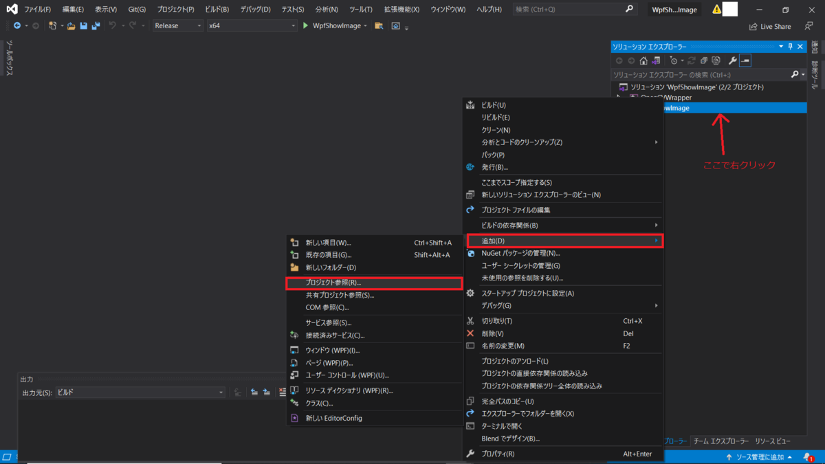Open the Solution Explorer window position dropdown
The height and width of the screenshot is (464, 825).
tap(781, 47)
